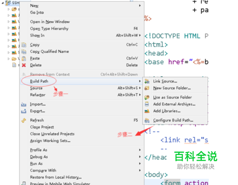Choose Close Project
Viewport: 238px width, 185px height.
tap(42, 127)
